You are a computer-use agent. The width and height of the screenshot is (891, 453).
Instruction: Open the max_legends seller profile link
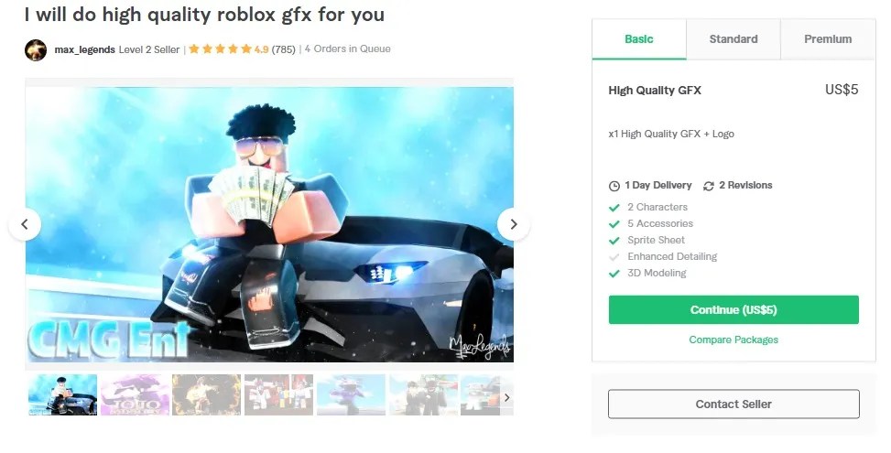click(x=84, y=49)
